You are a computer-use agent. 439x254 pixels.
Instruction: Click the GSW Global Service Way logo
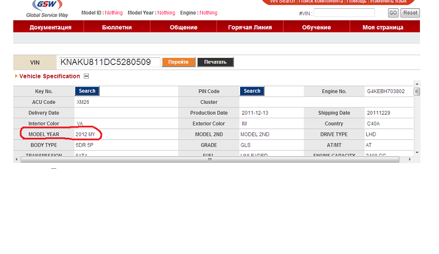[x=47, y=8]
